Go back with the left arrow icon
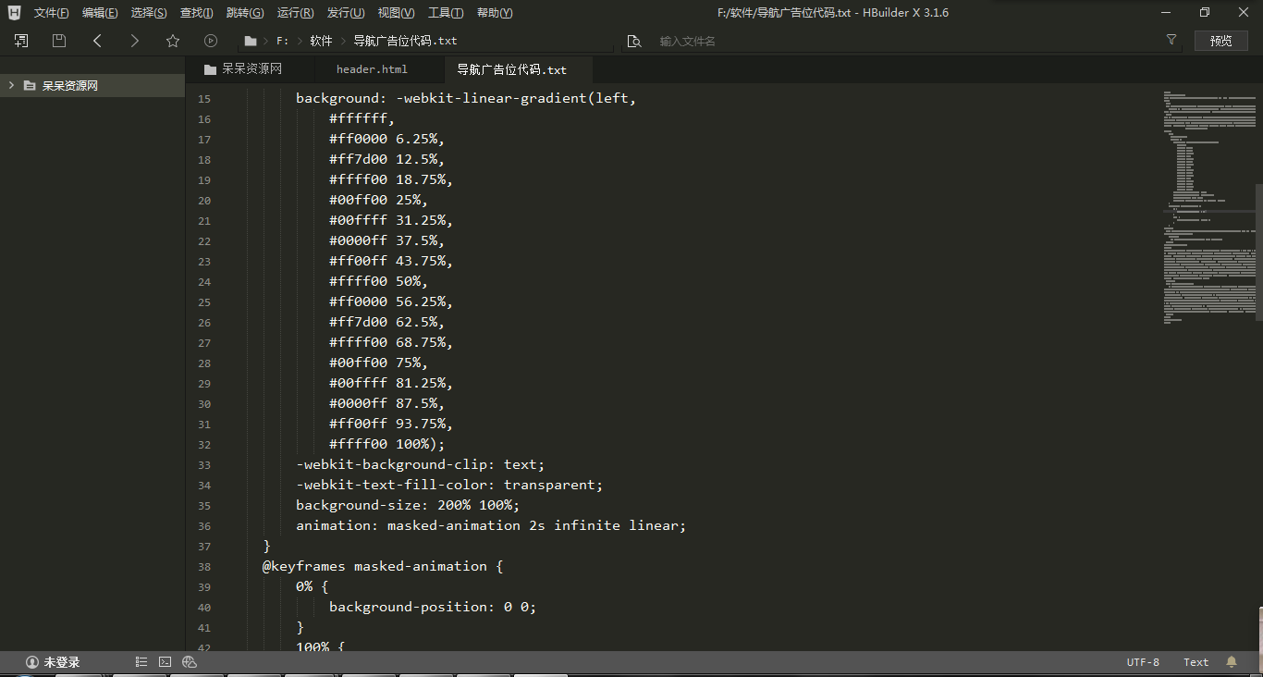Image resolution: width=1263 pixels, height=677 pixels. pos(97,41)
